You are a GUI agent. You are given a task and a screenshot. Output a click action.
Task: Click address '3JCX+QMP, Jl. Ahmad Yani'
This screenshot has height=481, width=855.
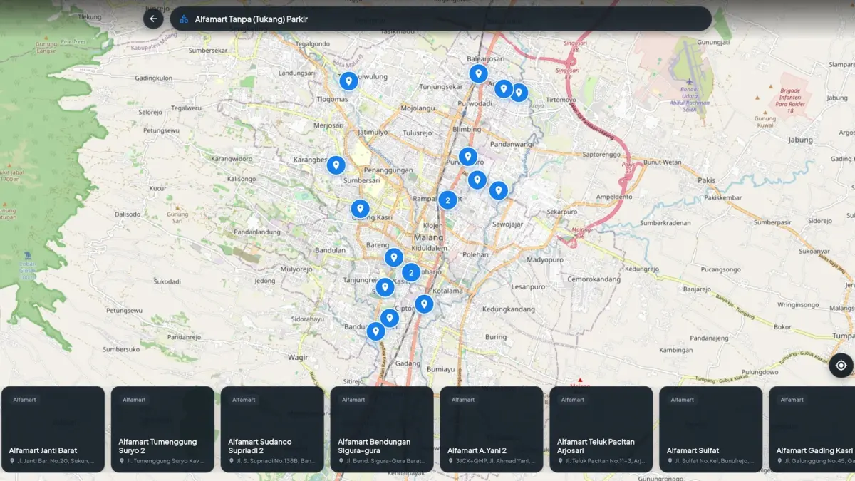coord(495,461)
